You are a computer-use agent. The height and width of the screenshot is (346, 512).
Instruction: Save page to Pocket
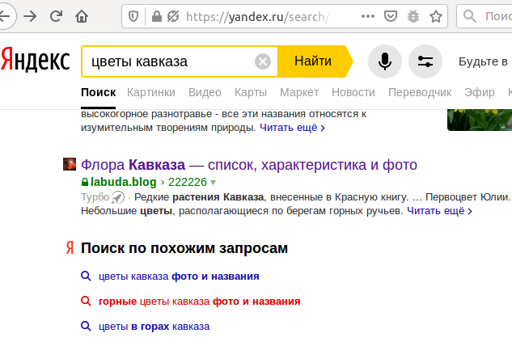click(x=391, y=16)
